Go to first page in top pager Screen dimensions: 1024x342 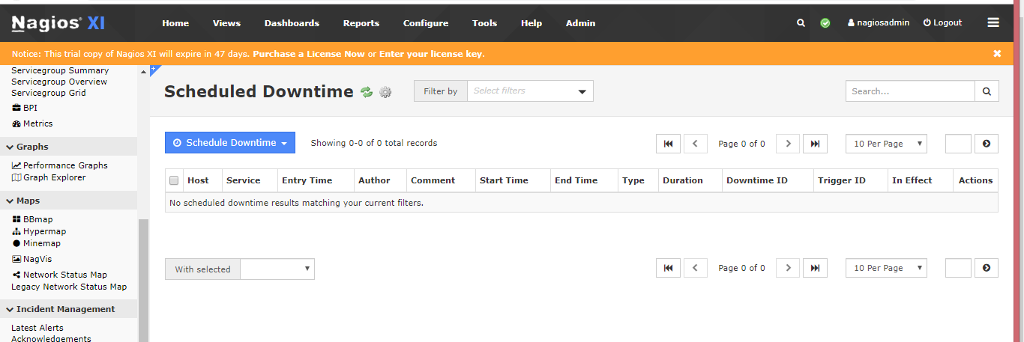tap(668, 144)
